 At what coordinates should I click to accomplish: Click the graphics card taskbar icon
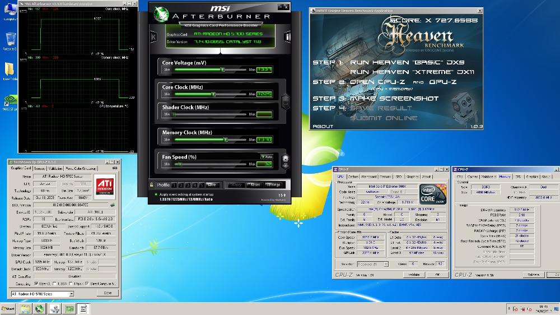[69, 309]
